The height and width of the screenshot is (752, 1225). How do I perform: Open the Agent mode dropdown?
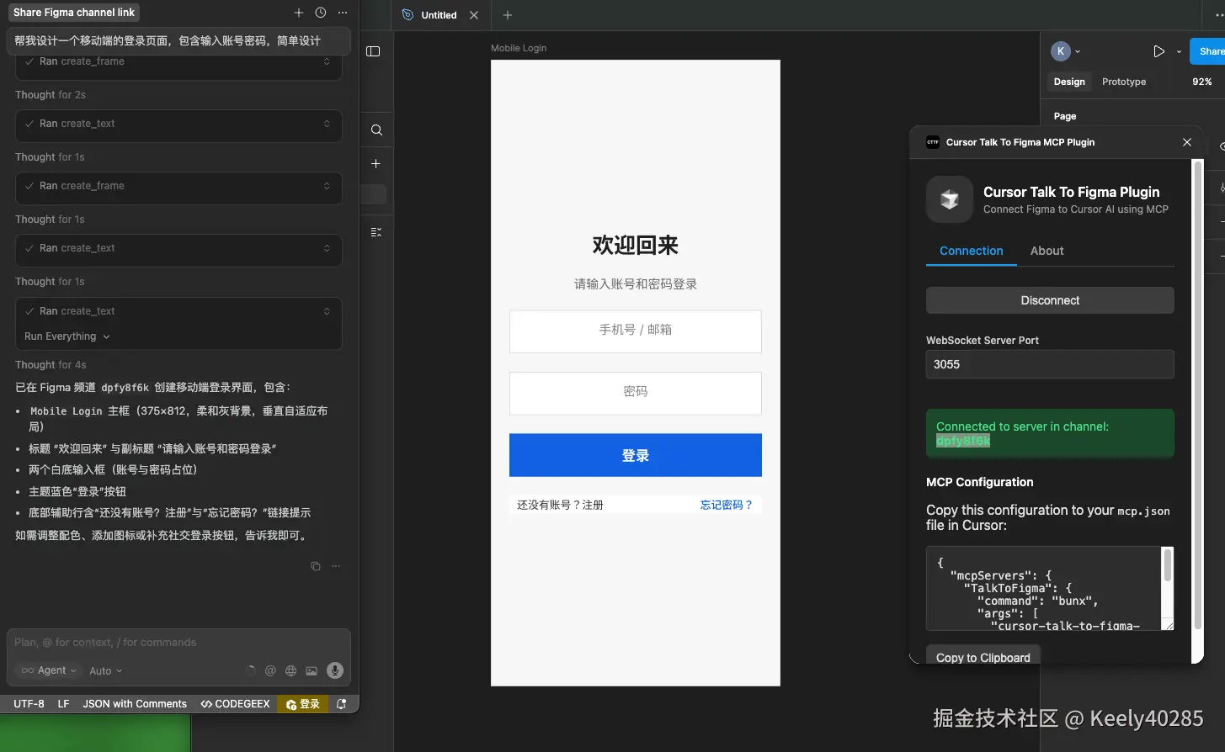coord(47,670)
